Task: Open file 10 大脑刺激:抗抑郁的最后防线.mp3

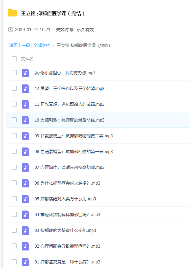Action: coord(70,120)
